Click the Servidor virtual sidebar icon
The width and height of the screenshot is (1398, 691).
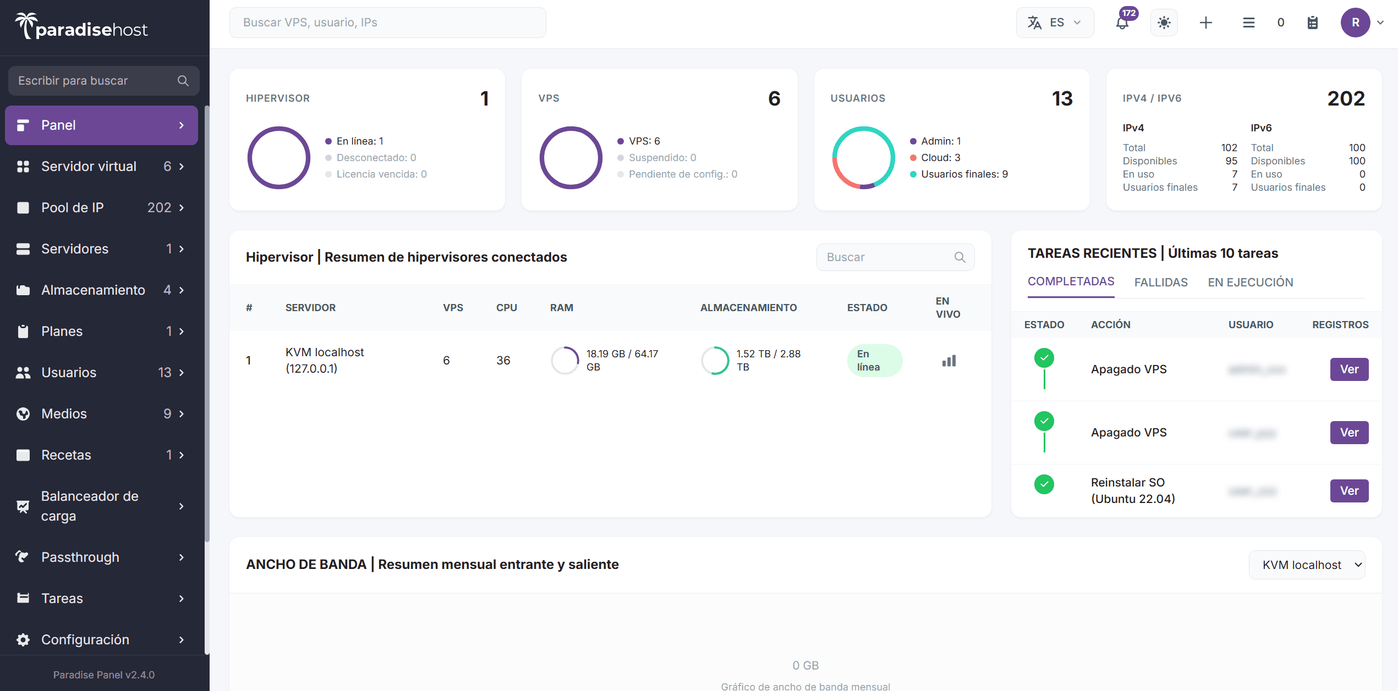tap(23, 166)
